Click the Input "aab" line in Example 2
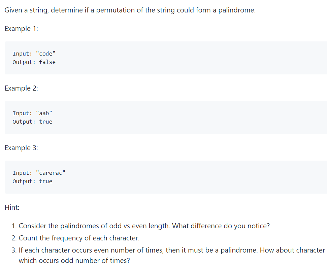Image resolution: width=327 pixels, height=266 pixels. [x=32, y=113]
